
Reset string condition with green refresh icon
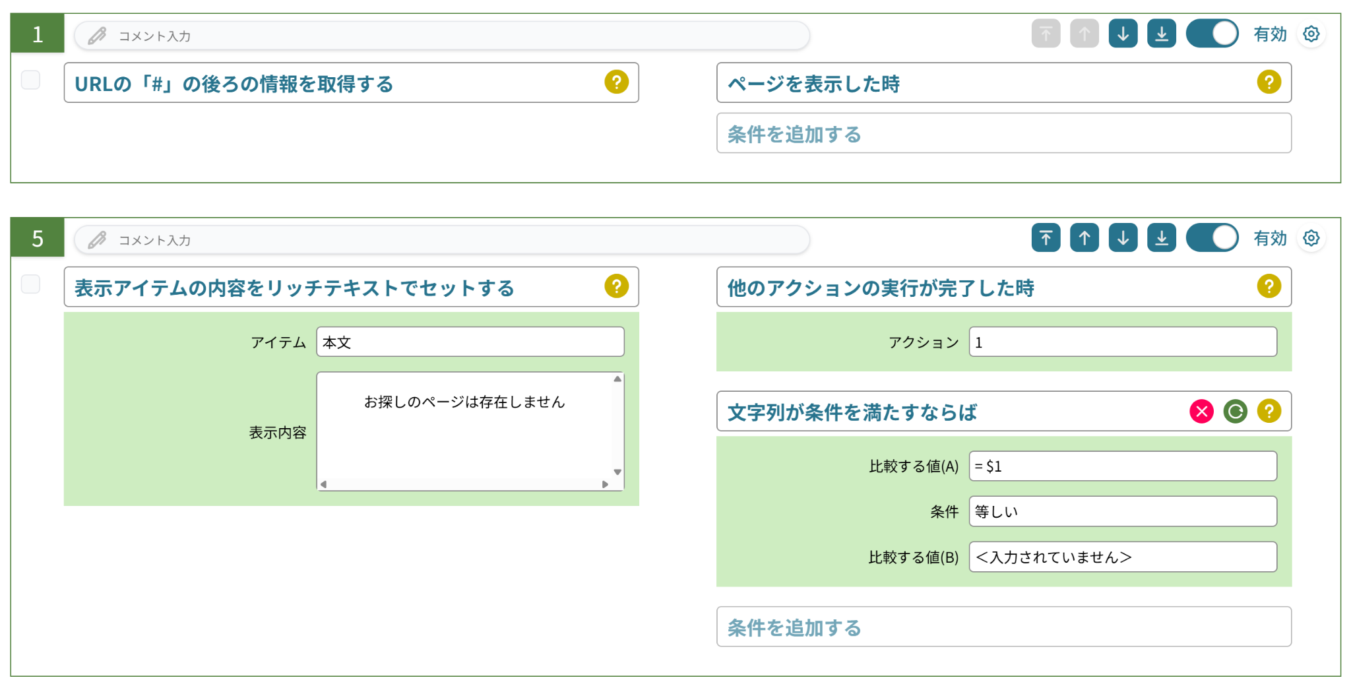pos(1235,412)
